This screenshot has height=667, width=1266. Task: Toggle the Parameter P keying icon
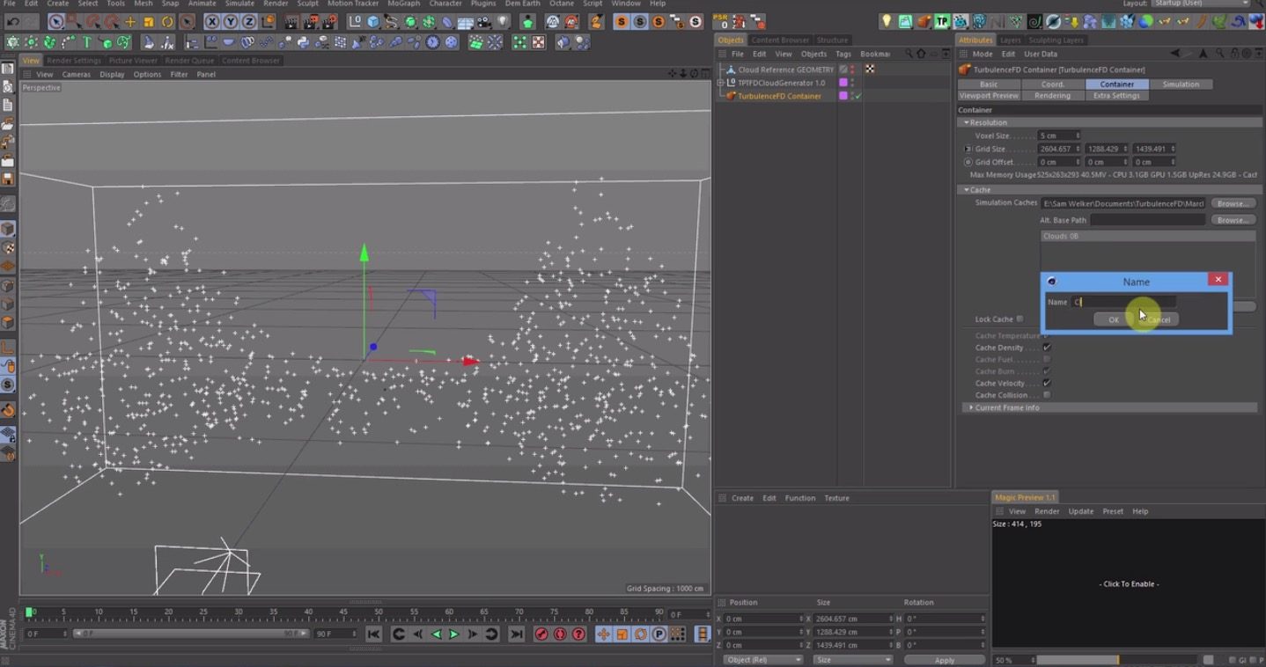click(659, 634)
